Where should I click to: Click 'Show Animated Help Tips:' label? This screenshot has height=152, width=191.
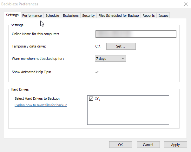pyautogui.click(x=31, y=72)
